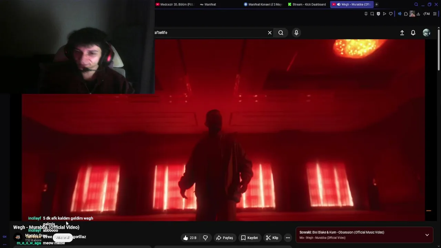Click the Klip clip button
Image resolution: width=441 pixels, height=248 pixels.
click(272, 238)
